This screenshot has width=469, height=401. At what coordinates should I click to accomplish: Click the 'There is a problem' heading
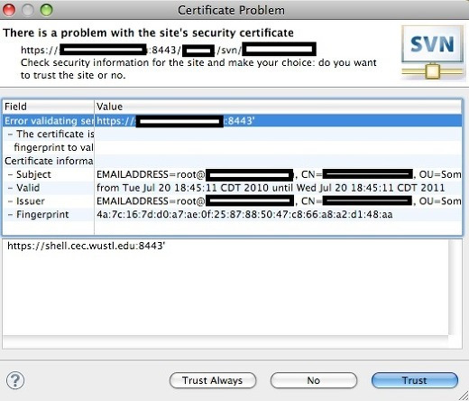coord(149,33)
